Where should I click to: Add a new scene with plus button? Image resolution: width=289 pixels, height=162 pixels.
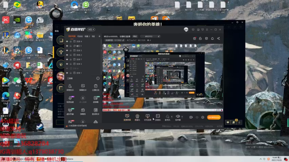tap(99, 36)
